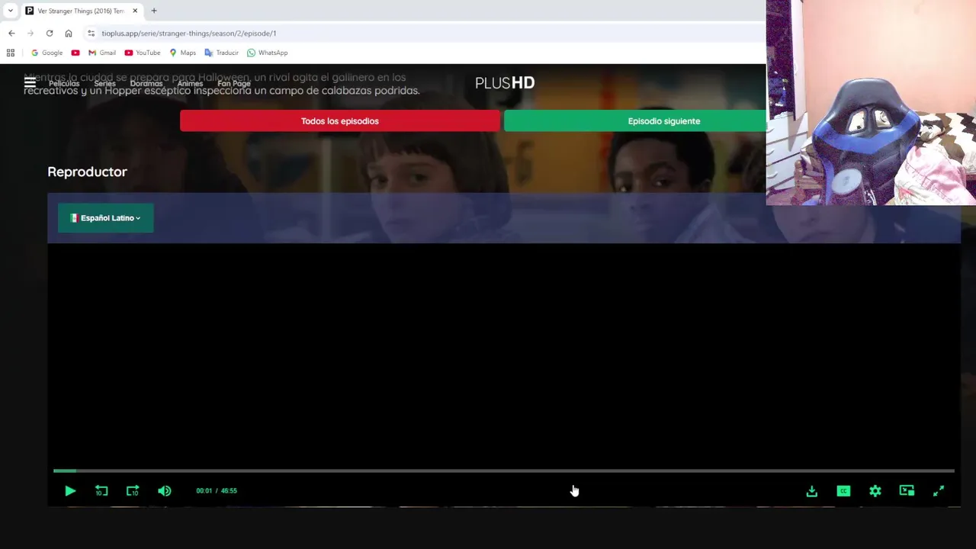Open the Doramas menu item
This screenshot has width=976, height=549.
pyautogui.click(x=146, y=84)
